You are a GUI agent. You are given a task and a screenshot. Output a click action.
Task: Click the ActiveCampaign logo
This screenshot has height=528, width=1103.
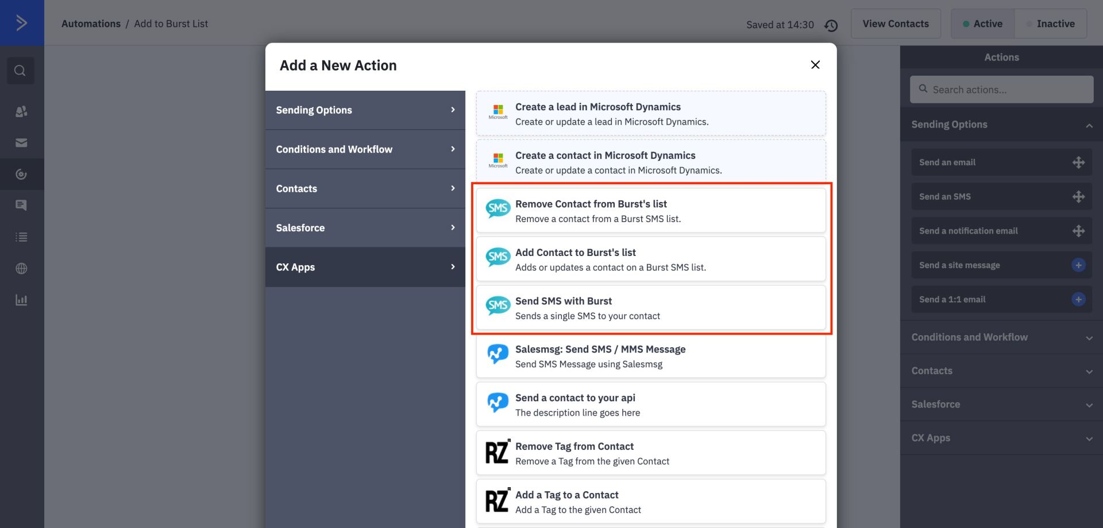22,23
